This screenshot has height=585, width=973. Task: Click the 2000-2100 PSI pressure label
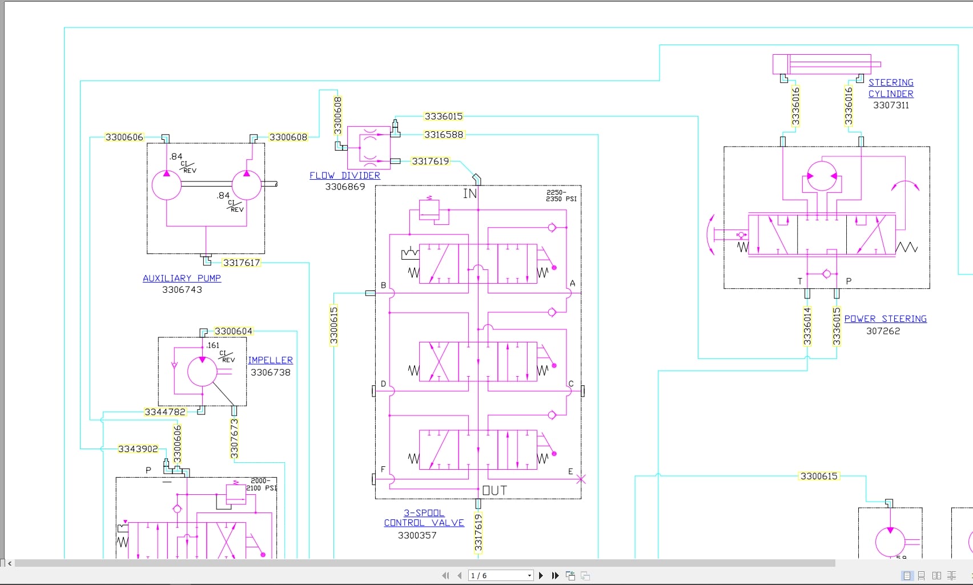click(x=261, y=485)
